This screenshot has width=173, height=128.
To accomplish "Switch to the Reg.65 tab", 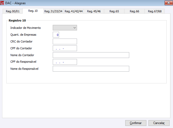I will [114, 11].
